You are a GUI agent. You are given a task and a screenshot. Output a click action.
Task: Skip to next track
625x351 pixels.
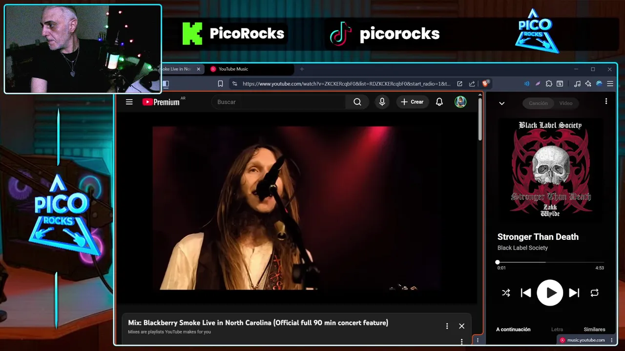[x=574, y=293]
